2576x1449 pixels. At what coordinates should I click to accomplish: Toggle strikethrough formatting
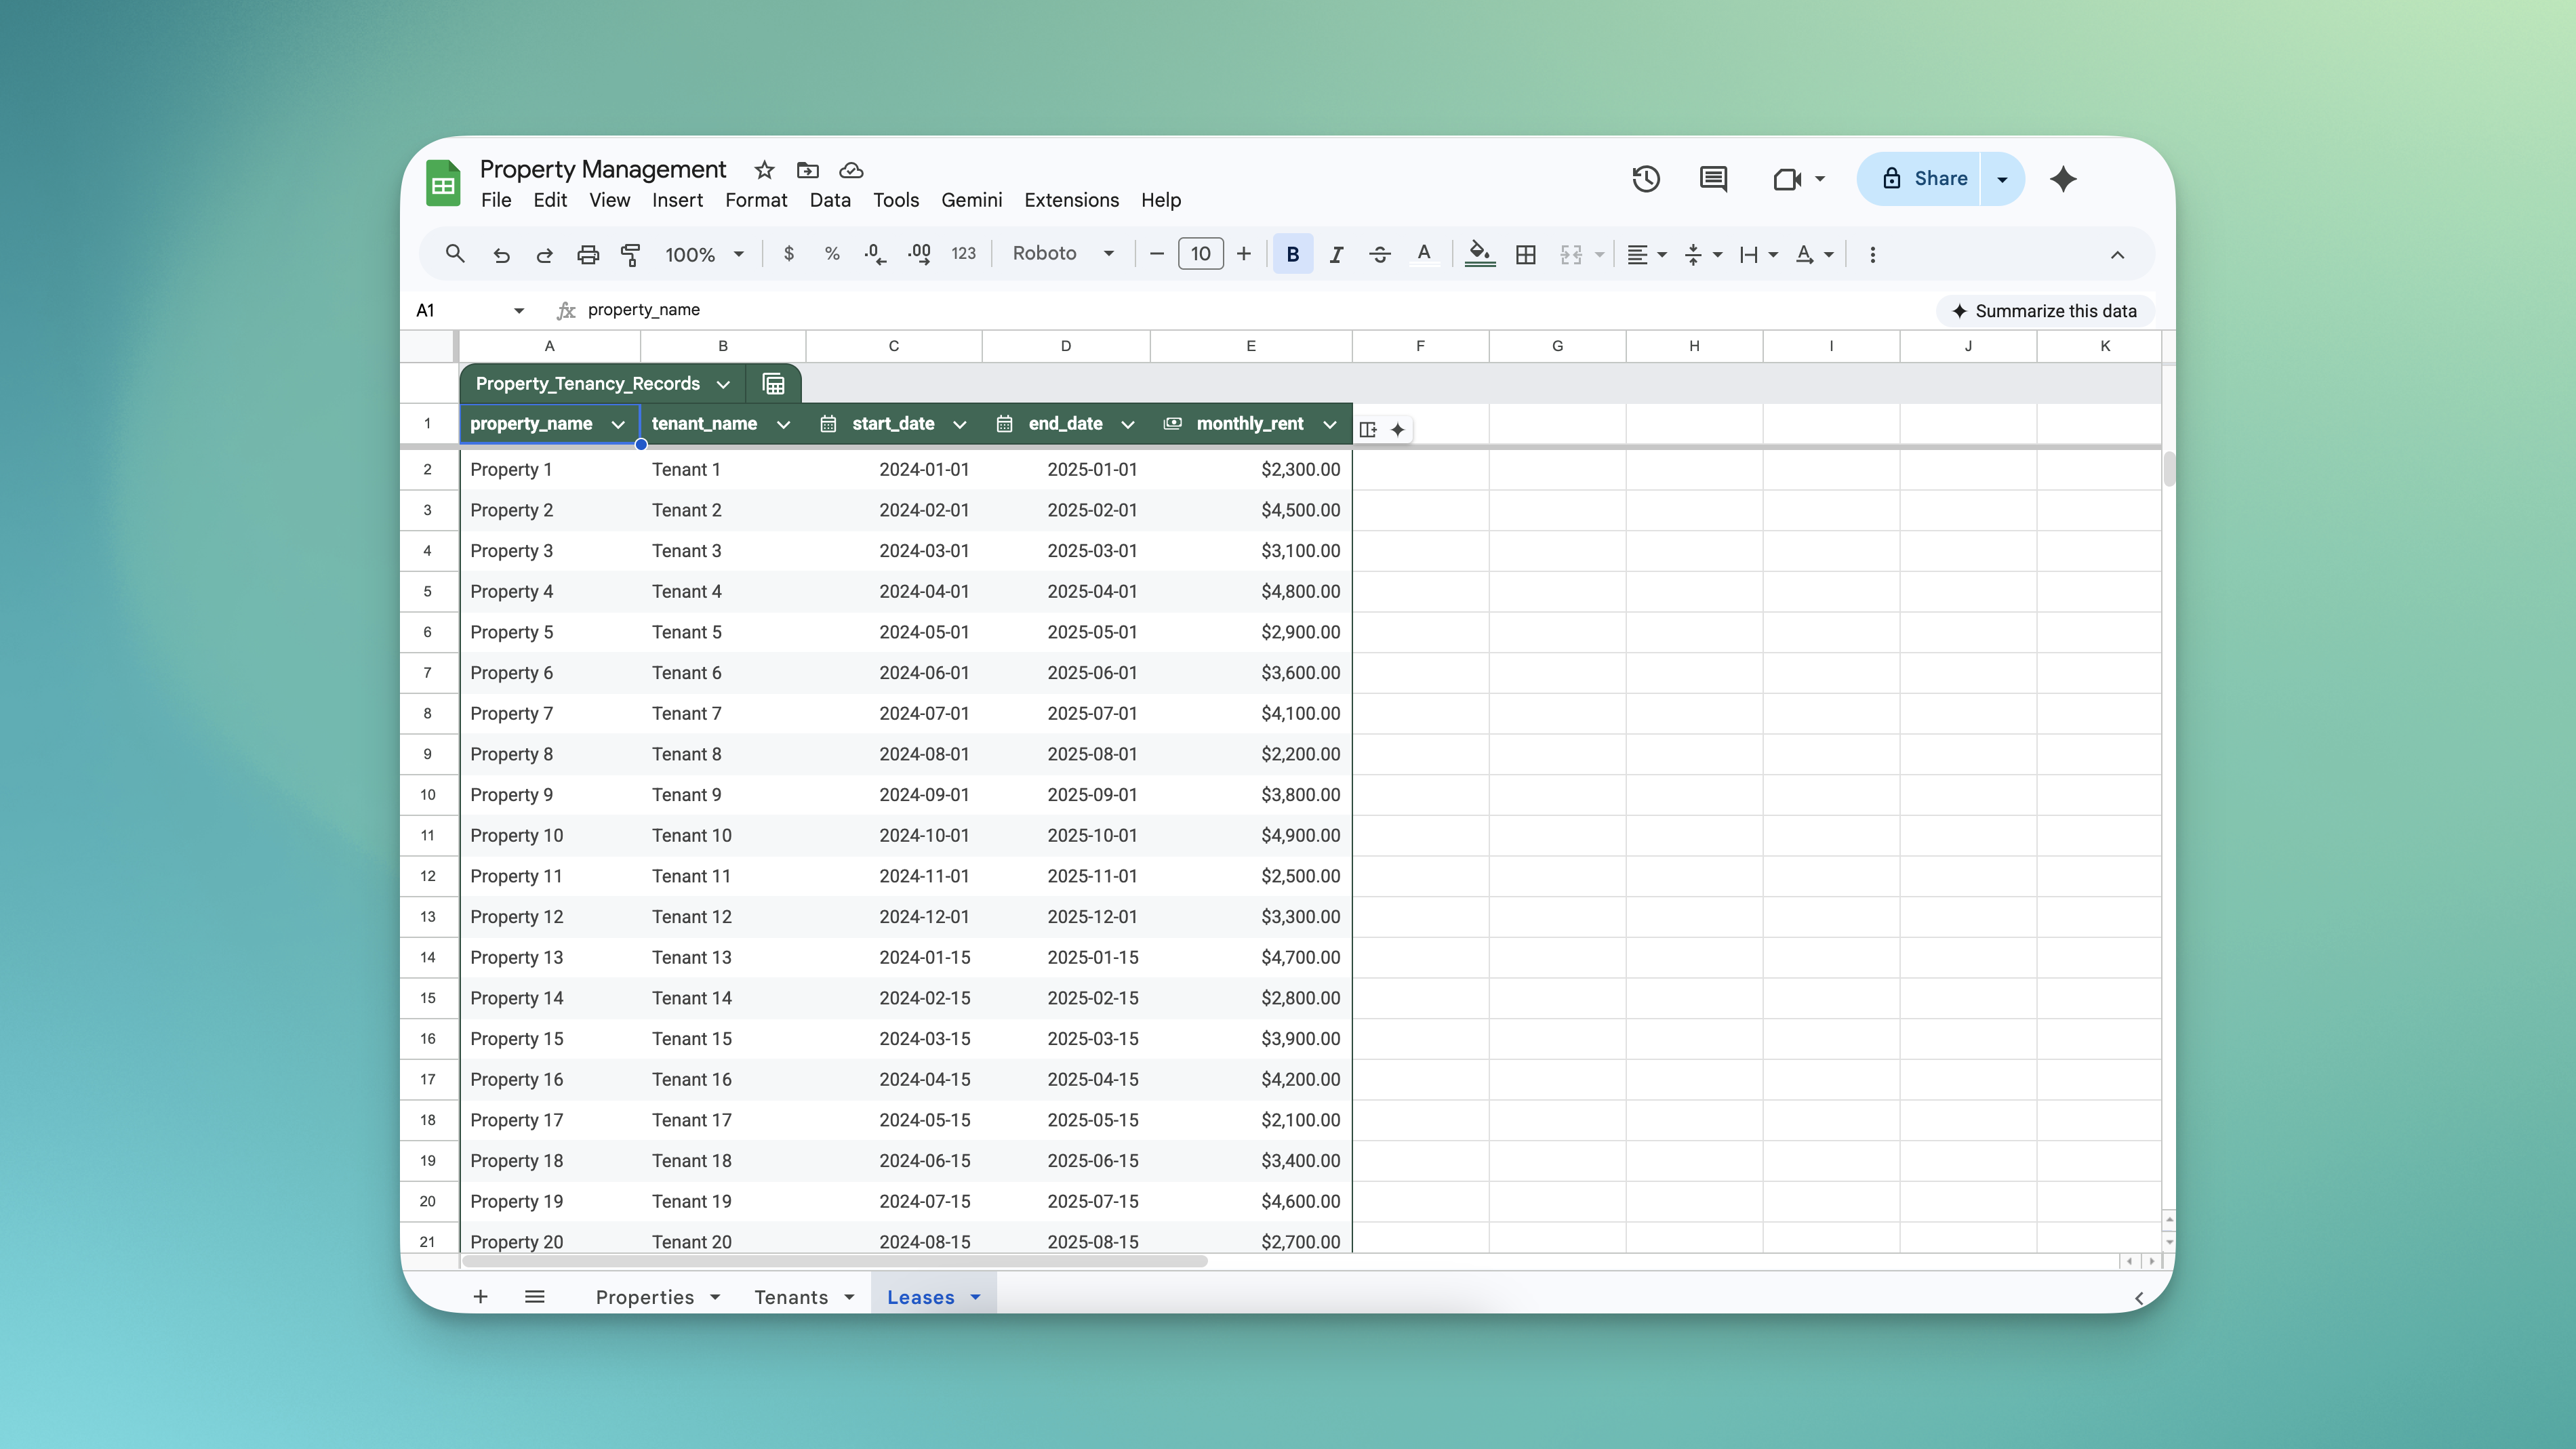[x=1379, y=254]
